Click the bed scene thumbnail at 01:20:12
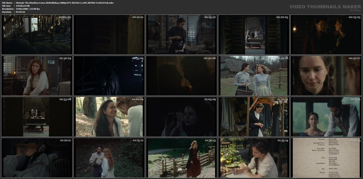 [x=37, y=158]
